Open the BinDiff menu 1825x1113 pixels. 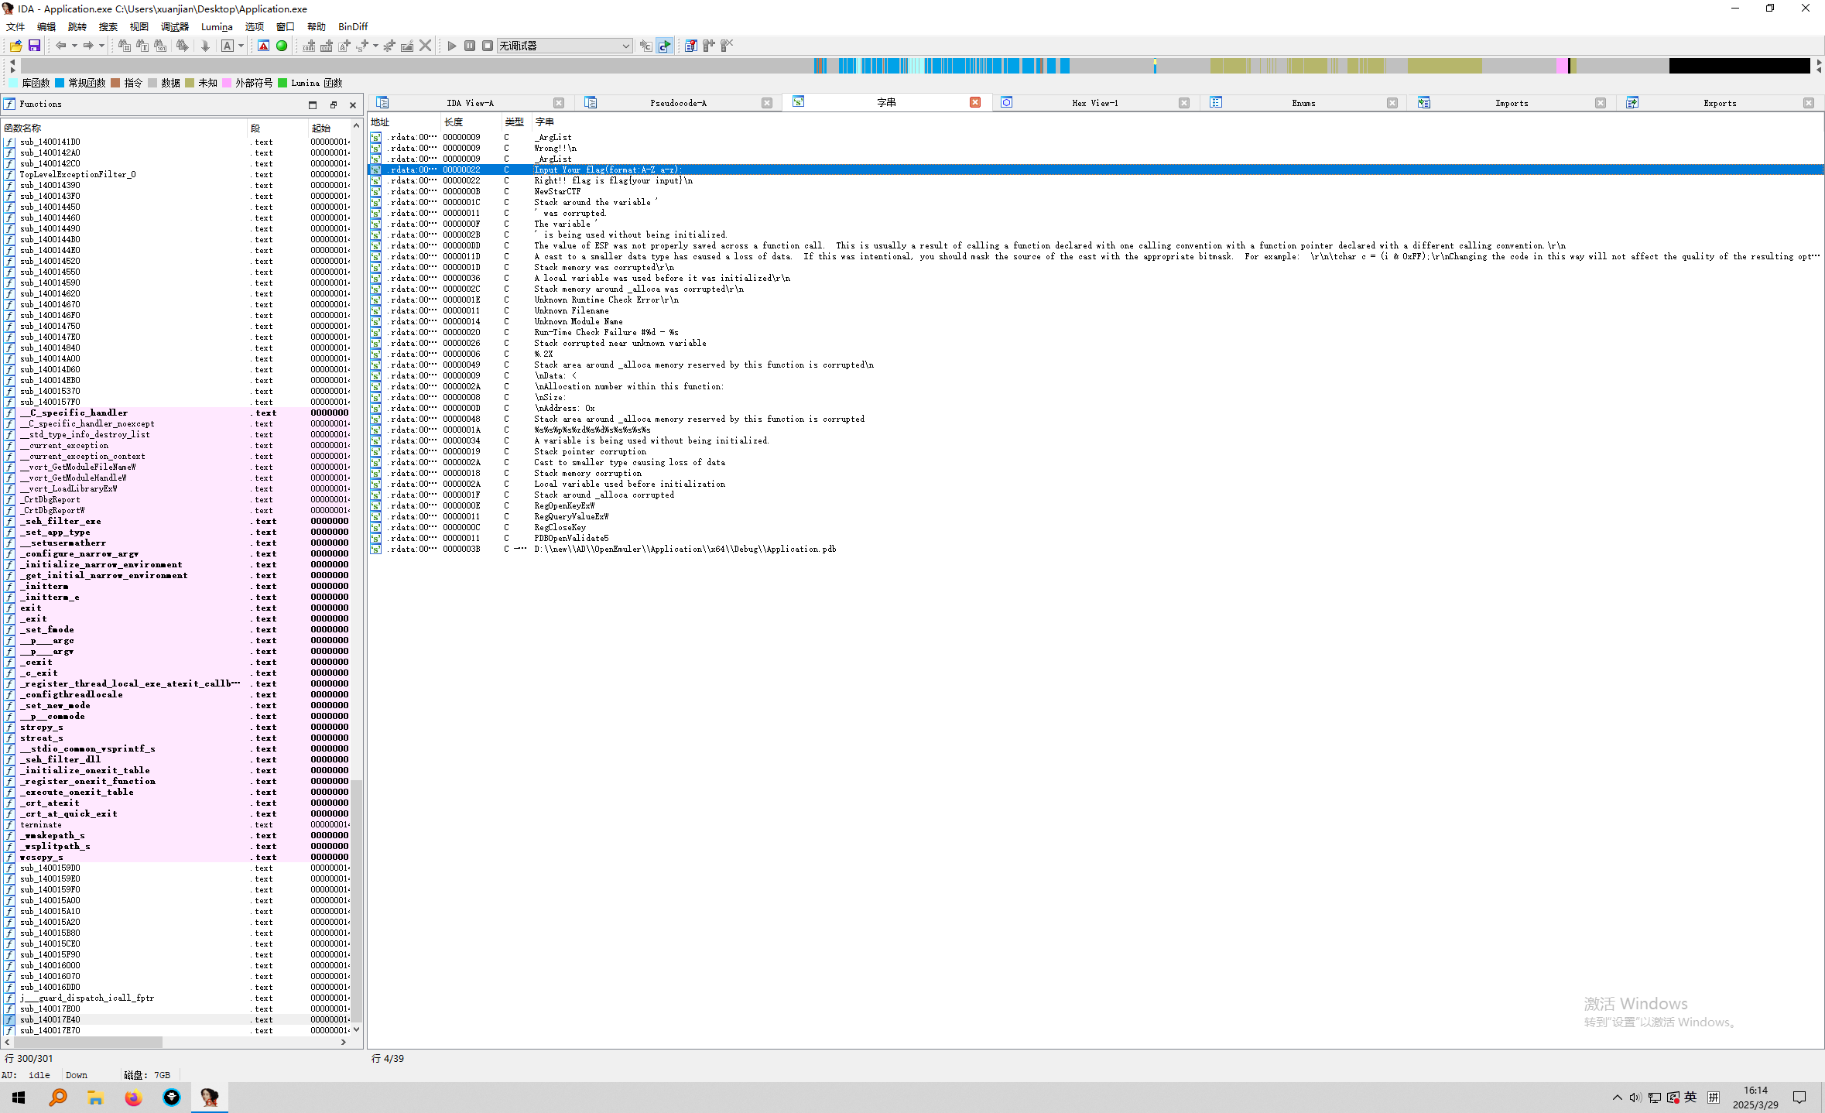(352, 26)
